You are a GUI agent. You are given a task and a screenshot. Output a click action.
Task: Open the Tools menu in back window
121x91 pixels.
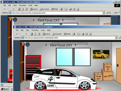[x=30, y=5]
